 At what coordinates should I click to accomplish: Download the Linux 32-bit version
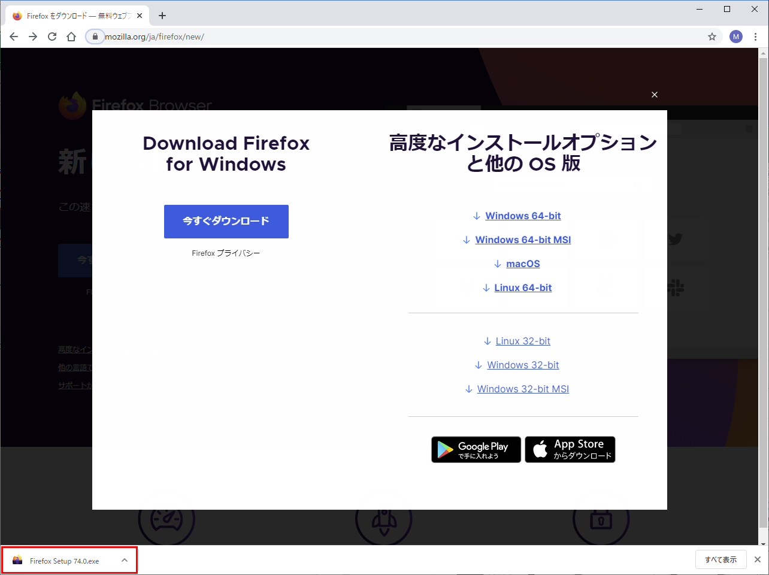coord(523,341)
